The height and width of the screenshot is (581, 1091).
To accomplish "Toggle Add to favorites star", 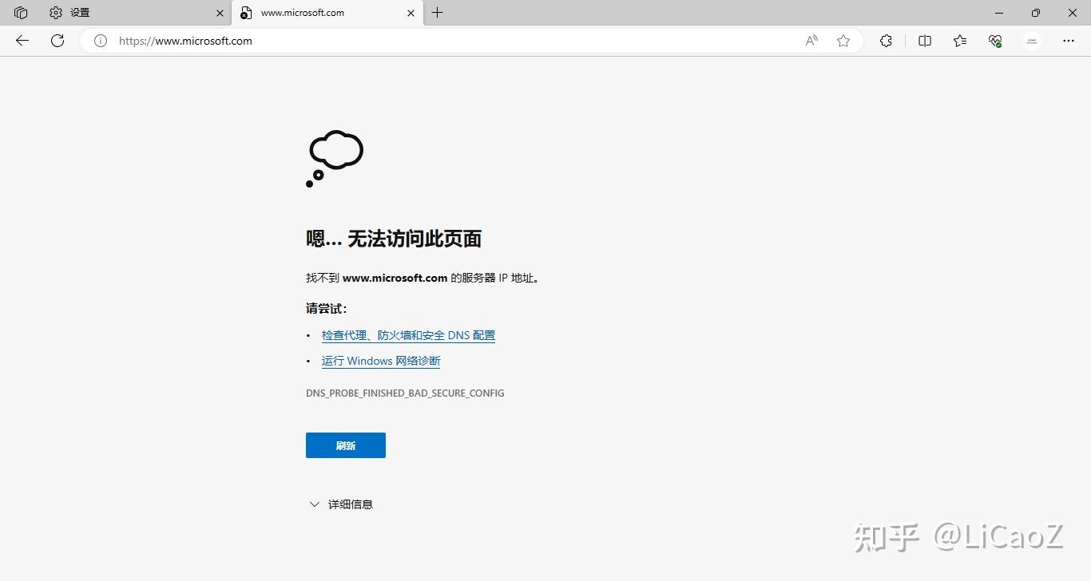I will tap(843, 41).
